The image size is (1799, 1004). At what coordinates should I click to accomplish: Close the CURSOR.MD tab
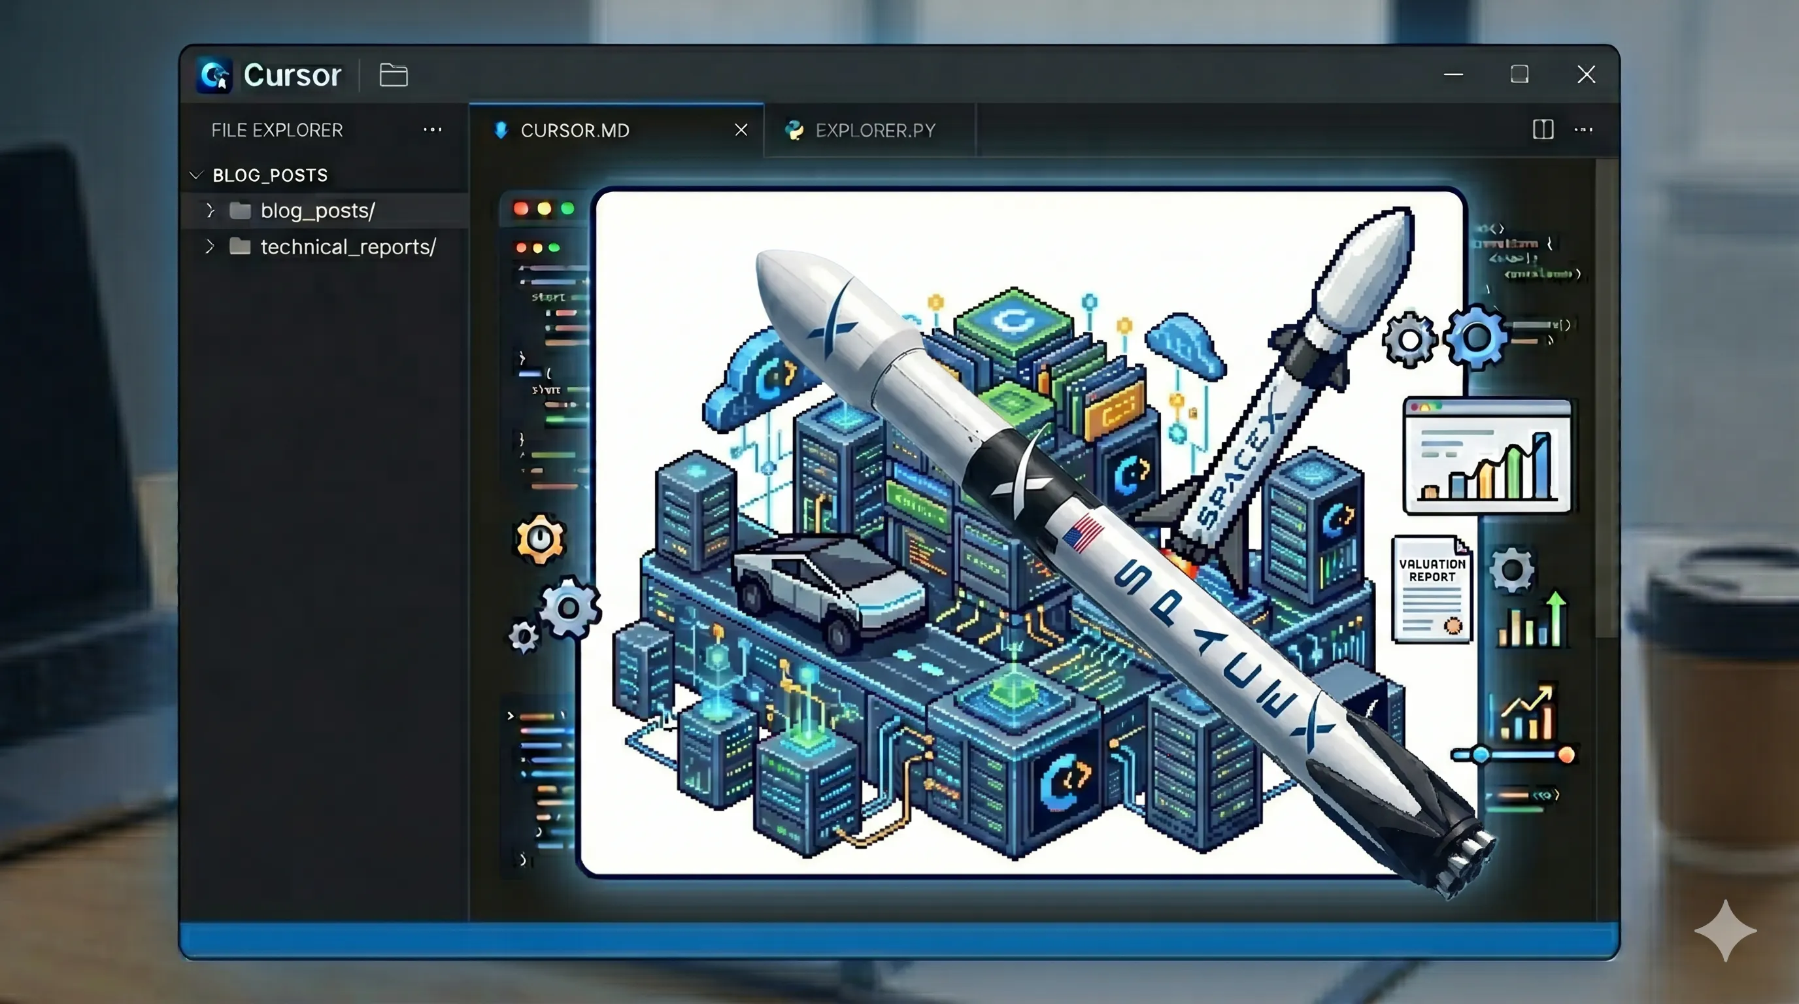741,131
